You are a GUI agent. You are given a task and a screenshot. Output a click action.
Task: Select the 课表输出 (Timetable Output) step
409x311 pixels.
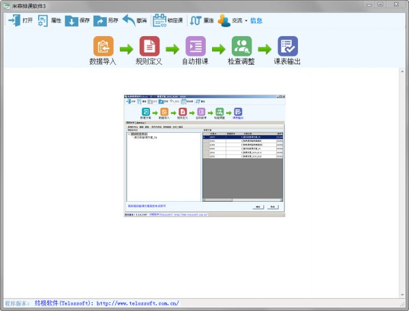pos(288,46)
